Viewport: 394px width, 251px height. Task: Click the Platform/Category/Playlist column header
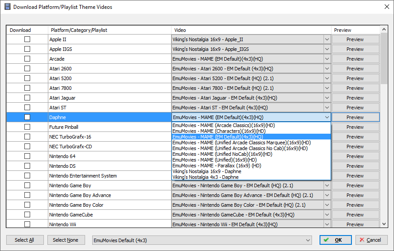tap(109, 30)
